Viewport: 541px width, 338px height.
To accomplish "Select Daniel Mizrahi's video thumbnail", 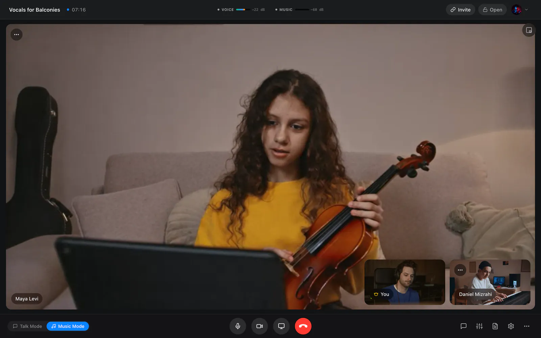I will point(490,282).
